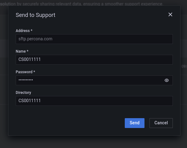187x148 pixels.
Task: Click the Password label text
Action: pos(24,72)
